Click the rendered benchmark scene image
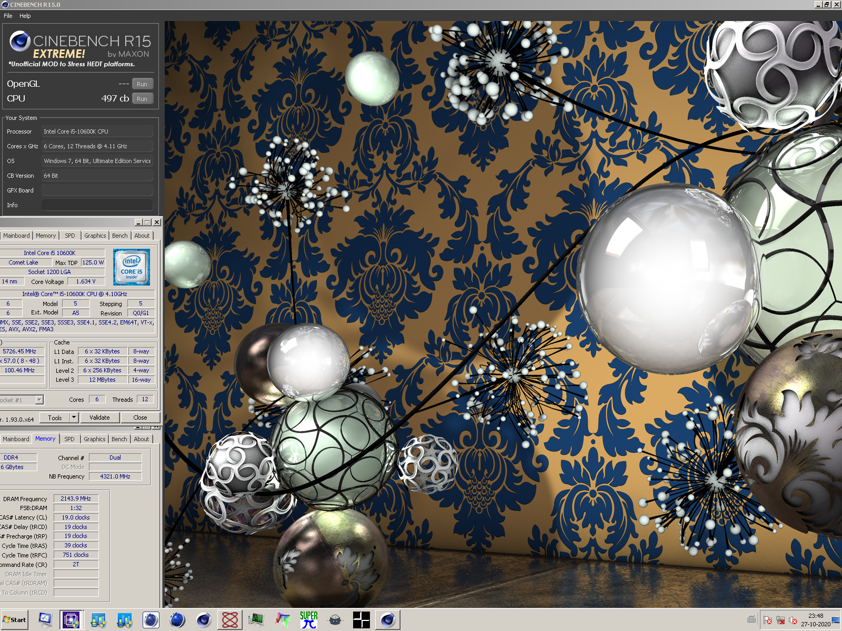The image size is (842, 631). (x=503, y=314)
